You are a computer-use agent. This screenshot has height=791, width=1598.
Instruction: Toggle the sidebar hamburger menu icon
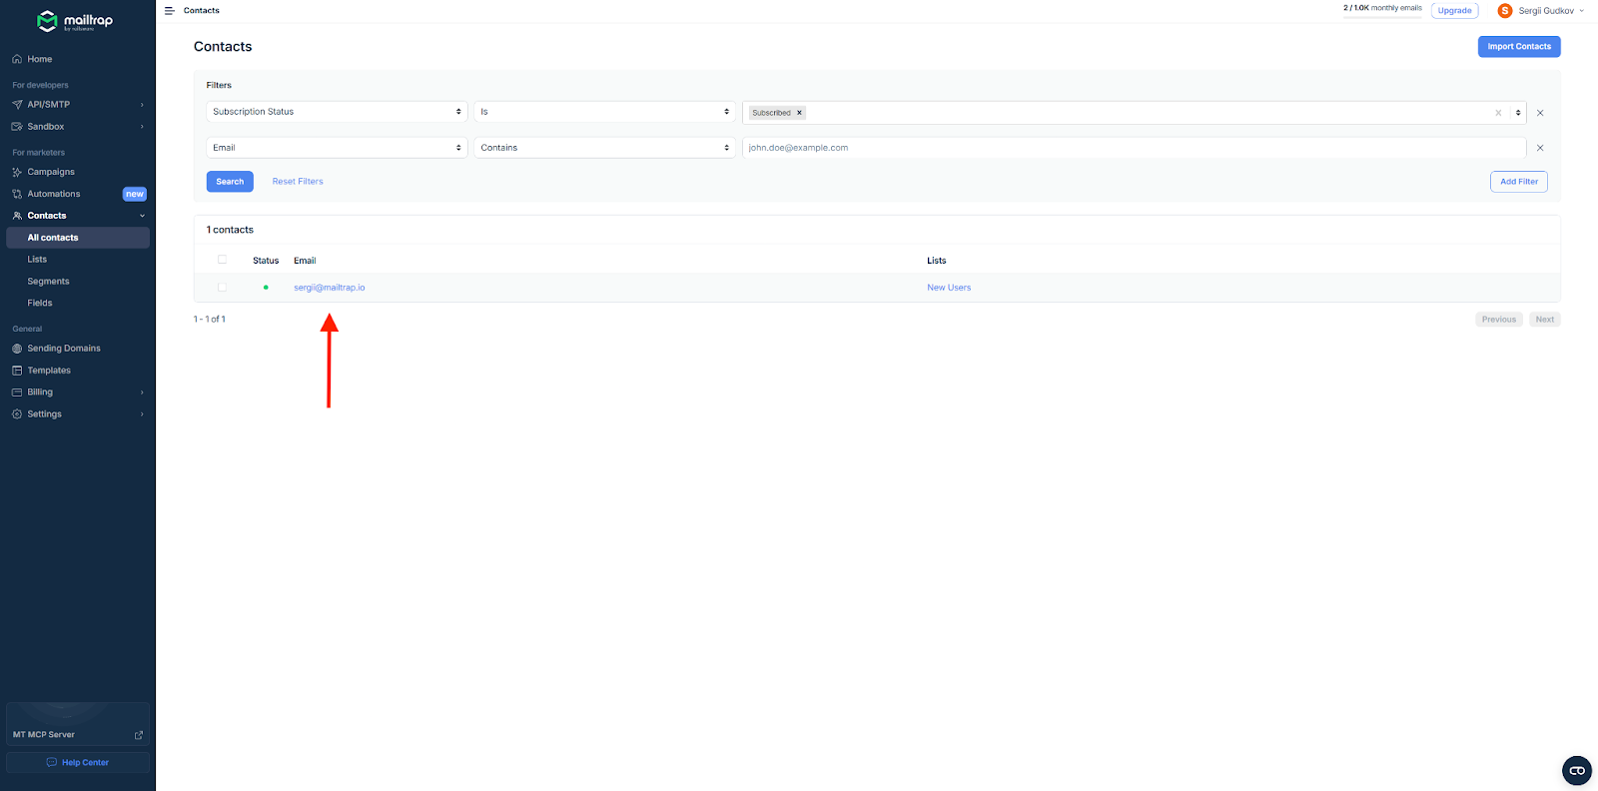point(169,11)
